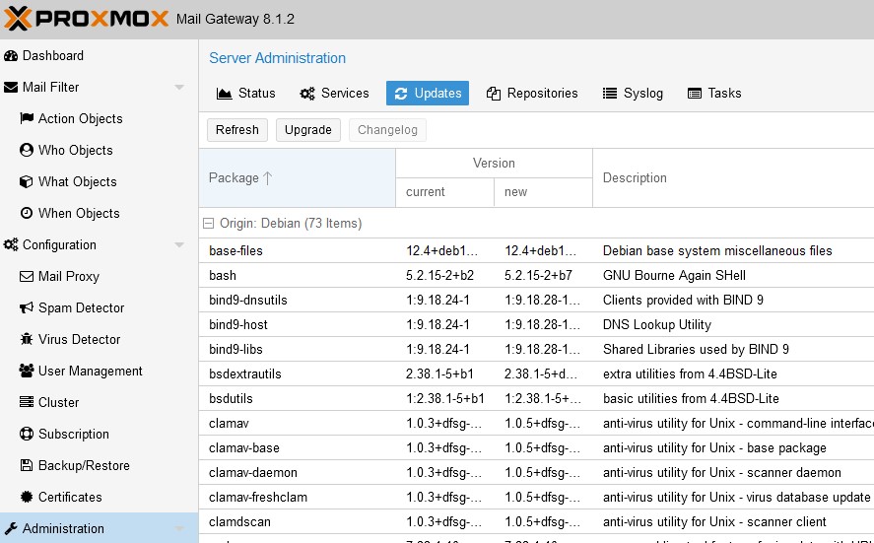The image size is (874, 543).
Task: Select the bsdutils package row
Action: point(536,398)
